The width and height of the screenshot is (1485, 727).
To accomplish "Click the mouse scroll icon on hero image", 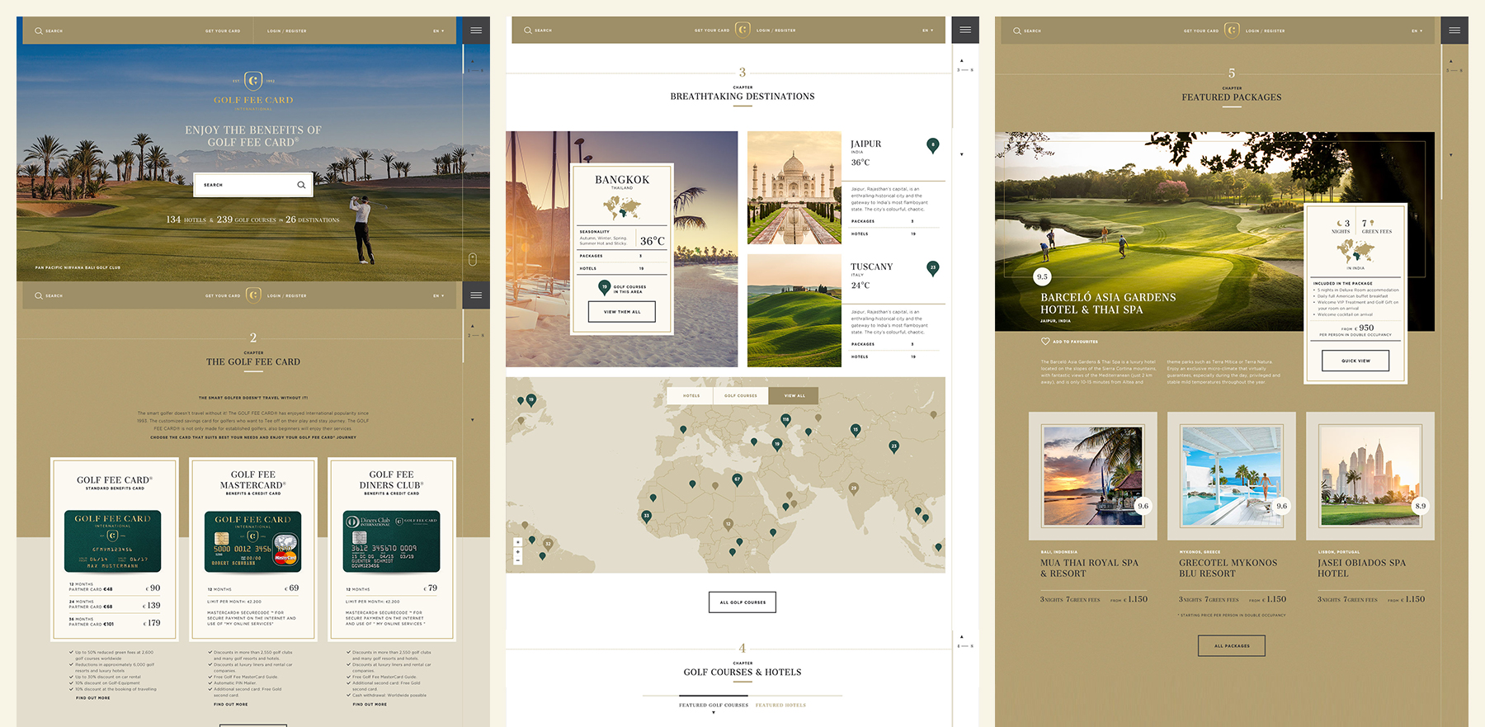I will [473, 260].
